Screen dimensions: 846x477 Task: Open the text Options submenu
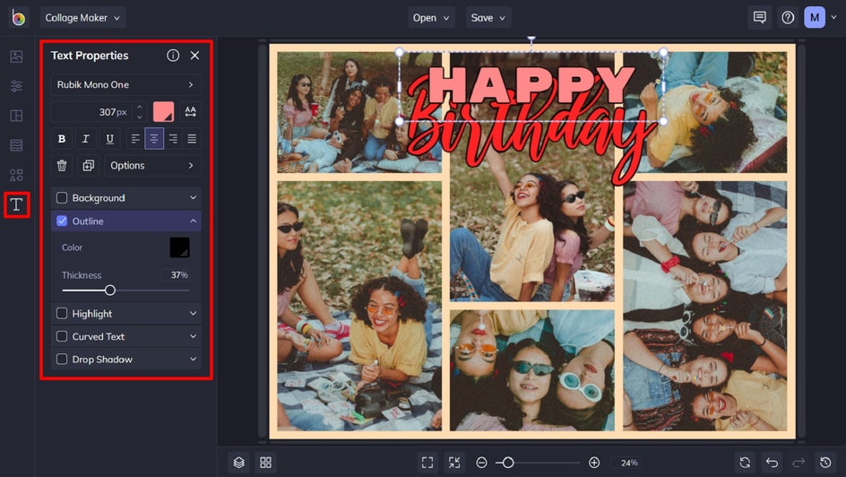[152, 166]
